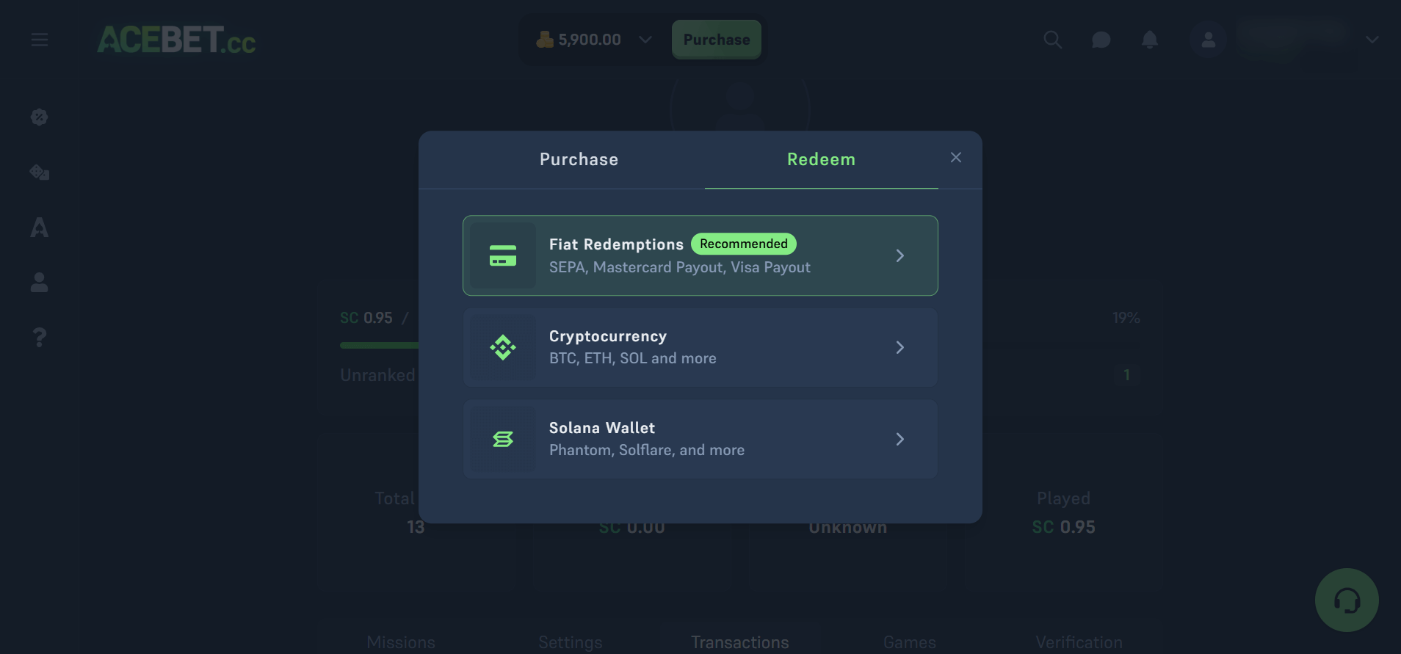Click the ACEBET.cc logo
The width and height of the screenshot is (1401, 654).
click(x=176, y=40)
